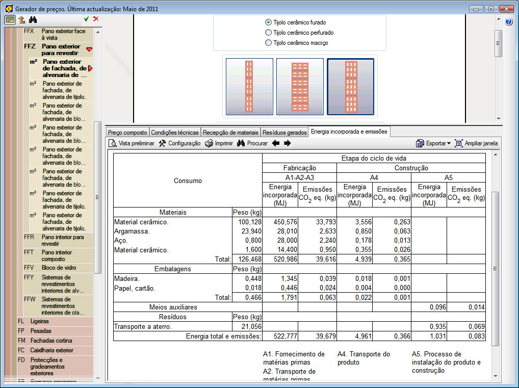The width and height of the screenshot is (519, 388).
Task: Switch to Condições técnicas tab
Action: tap(175, 133)
